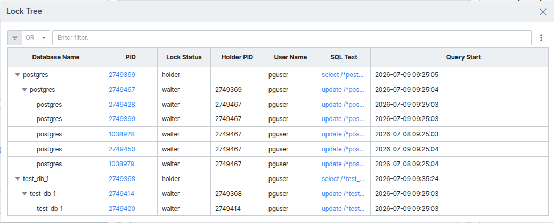Image resolution: width=554 pixels, height=223 pixels.
Task: Open the vertical three-dot options menu
Action: (x=541, y=38)
